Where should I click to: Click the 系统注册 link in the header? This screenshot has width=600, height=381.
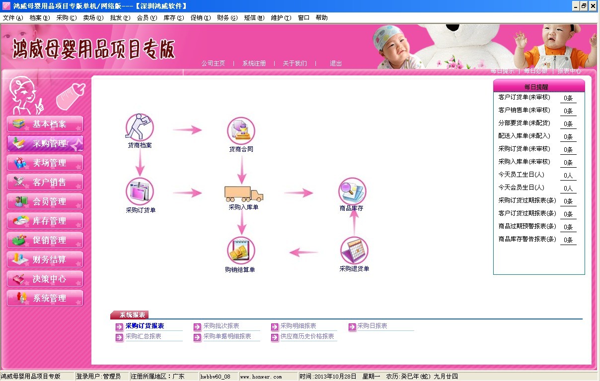click(254, 63)
